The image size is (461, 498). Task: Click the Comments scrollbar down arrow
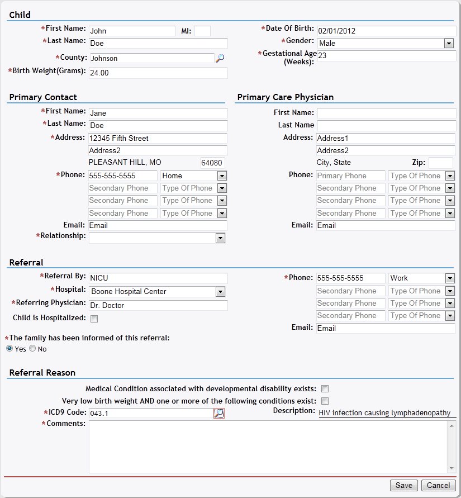pyautogui.click(x=452, y=468)
